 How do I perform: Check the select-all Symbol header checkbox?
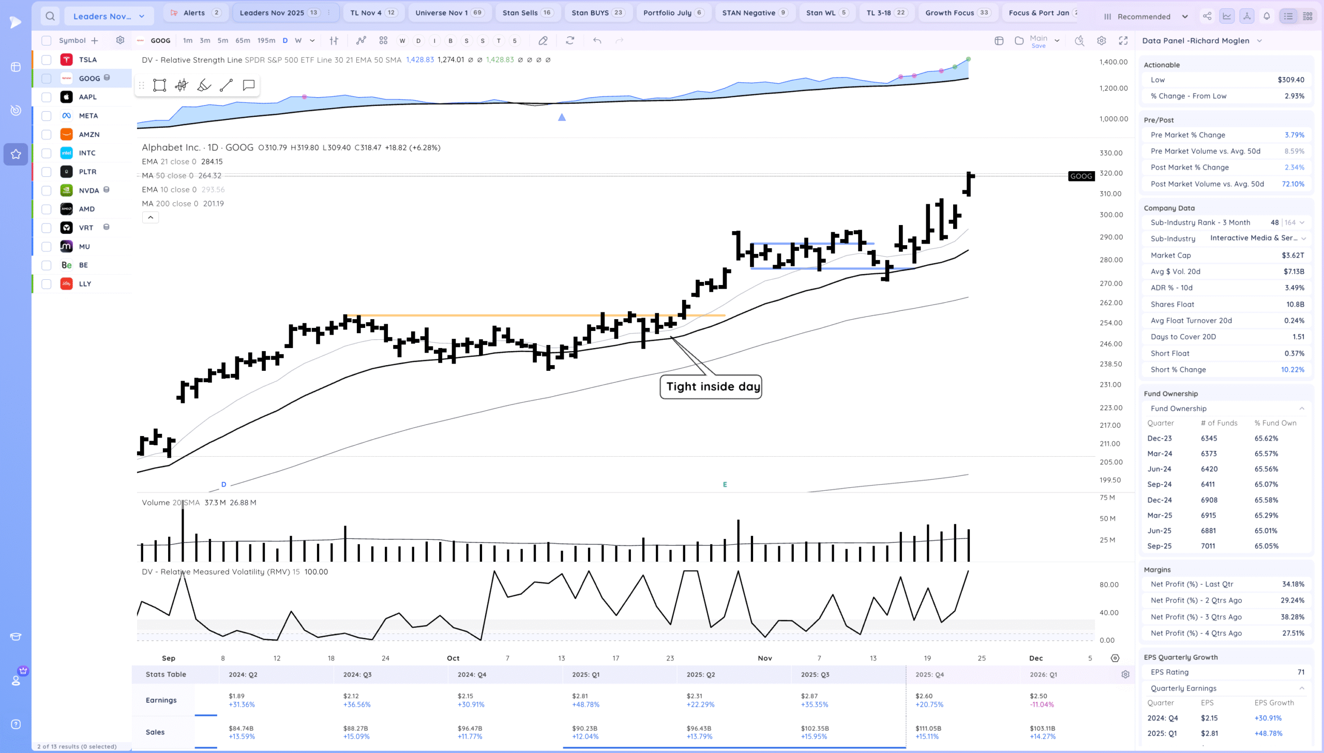click(47, 41)
